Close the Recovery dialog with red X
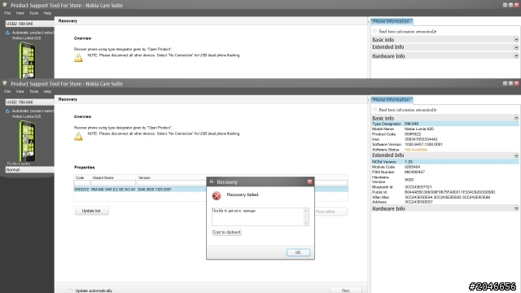 (309, 181)
